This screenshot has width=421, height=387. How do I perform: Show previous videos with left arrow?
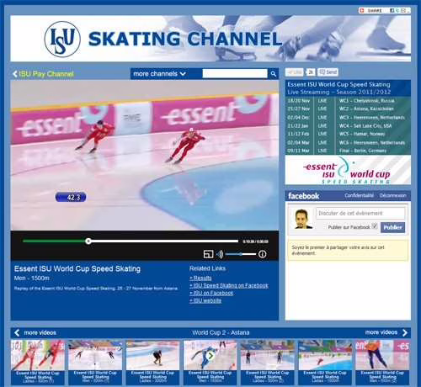tap(17, 332)
